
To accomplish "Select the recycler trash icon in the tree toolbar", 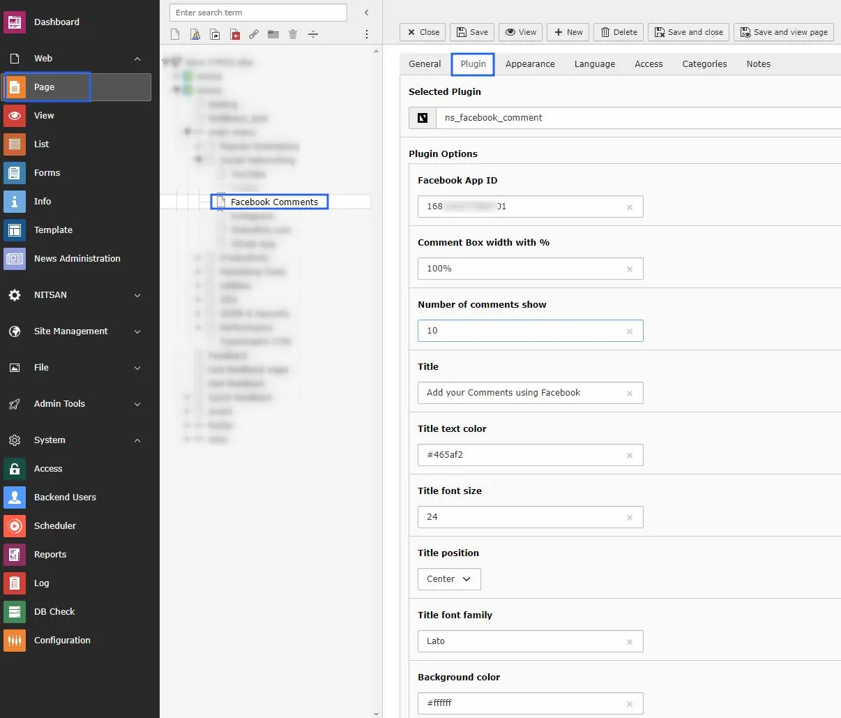I will 293,34.
